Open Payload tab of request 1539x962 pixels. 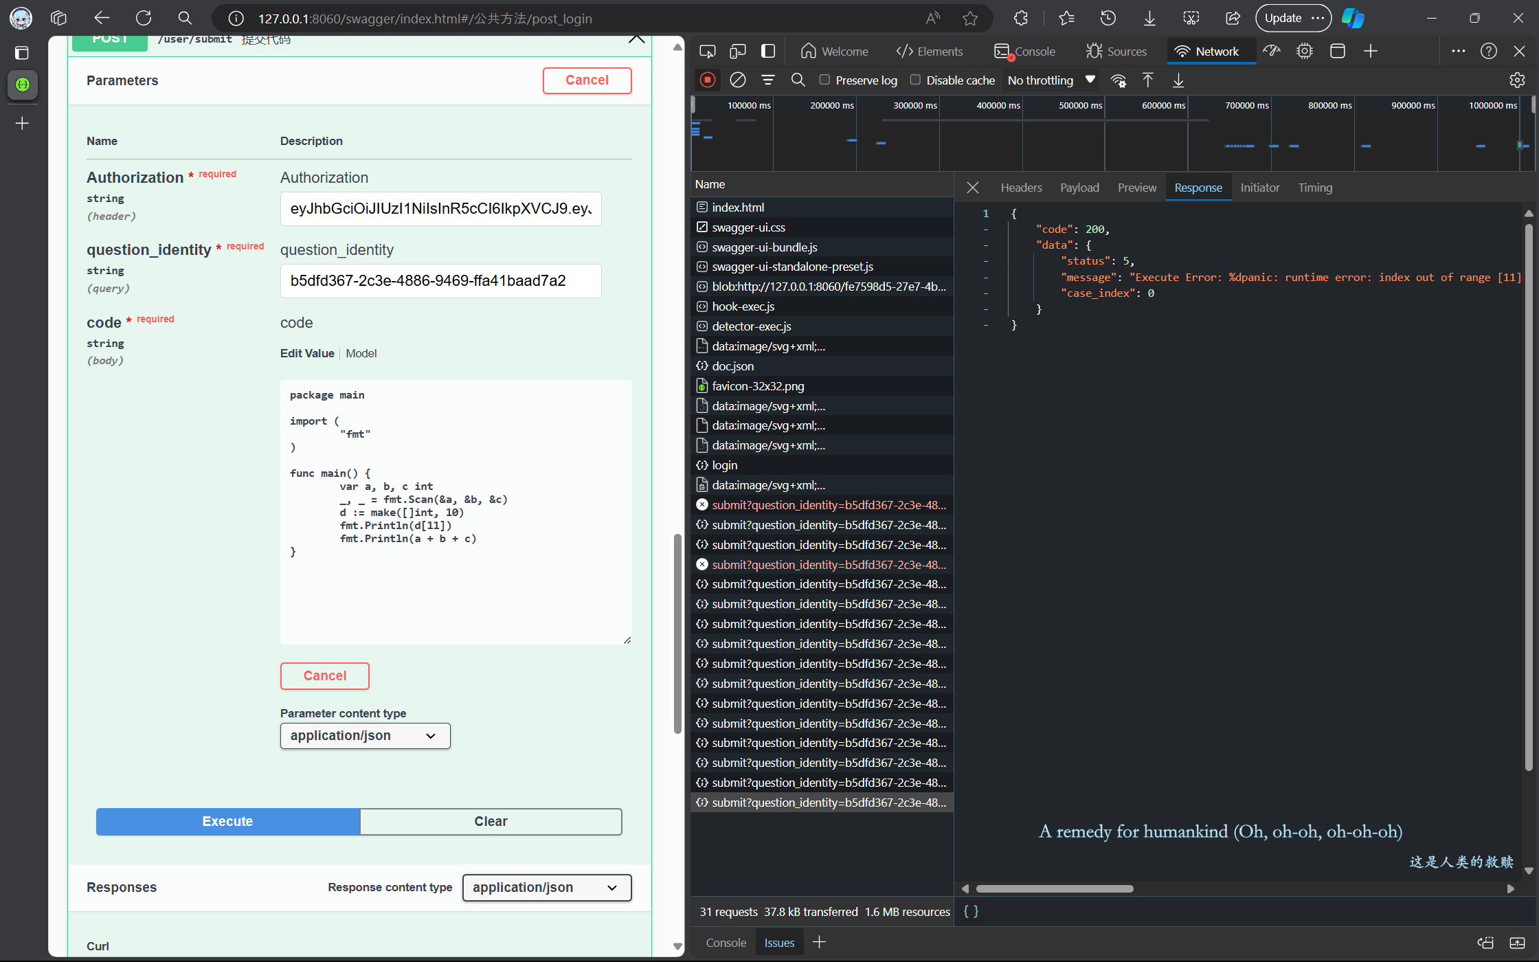coord(1079,188)
